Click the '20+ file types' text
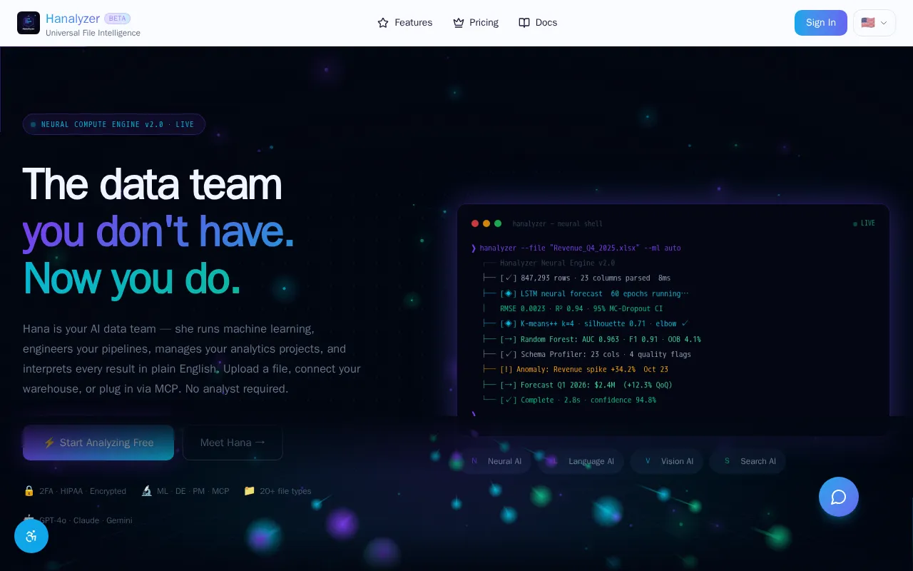 [285, 491]
